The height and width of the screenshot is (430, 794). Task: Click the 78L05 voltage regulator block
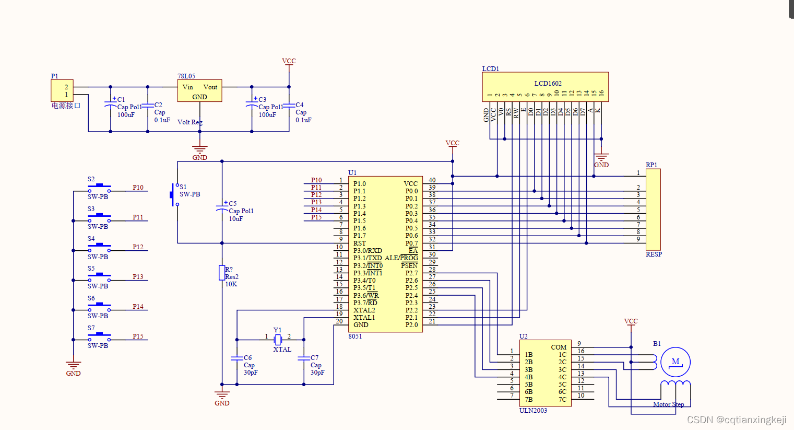(x=200, y=91)
